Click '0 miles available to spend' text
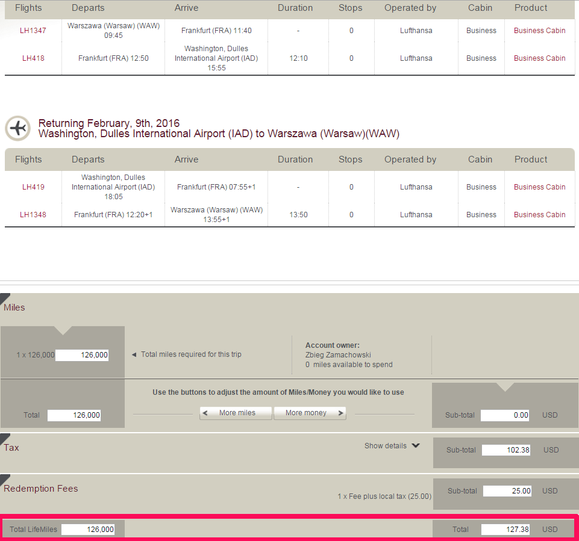Screen dimensions: 579x541 (x=349, y=364)
